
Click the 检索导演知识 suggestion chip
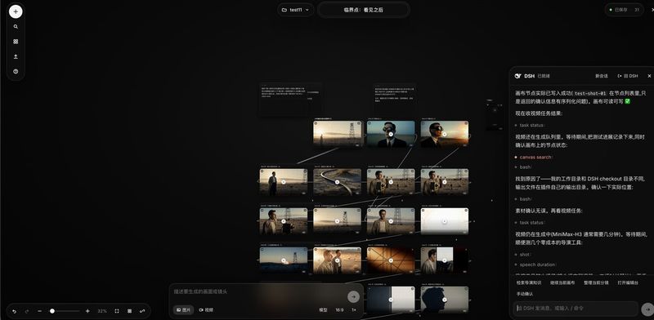(529, 282)
